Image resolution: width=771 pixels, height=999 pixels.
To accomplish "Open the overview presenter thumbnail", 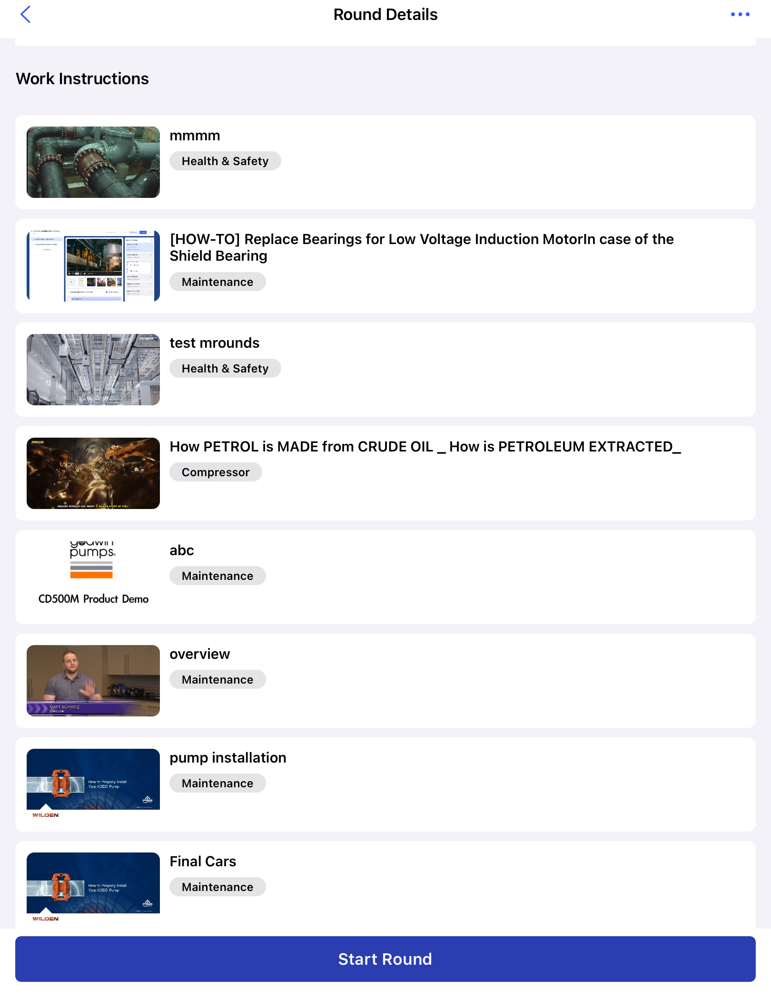I will coord(93,681).
